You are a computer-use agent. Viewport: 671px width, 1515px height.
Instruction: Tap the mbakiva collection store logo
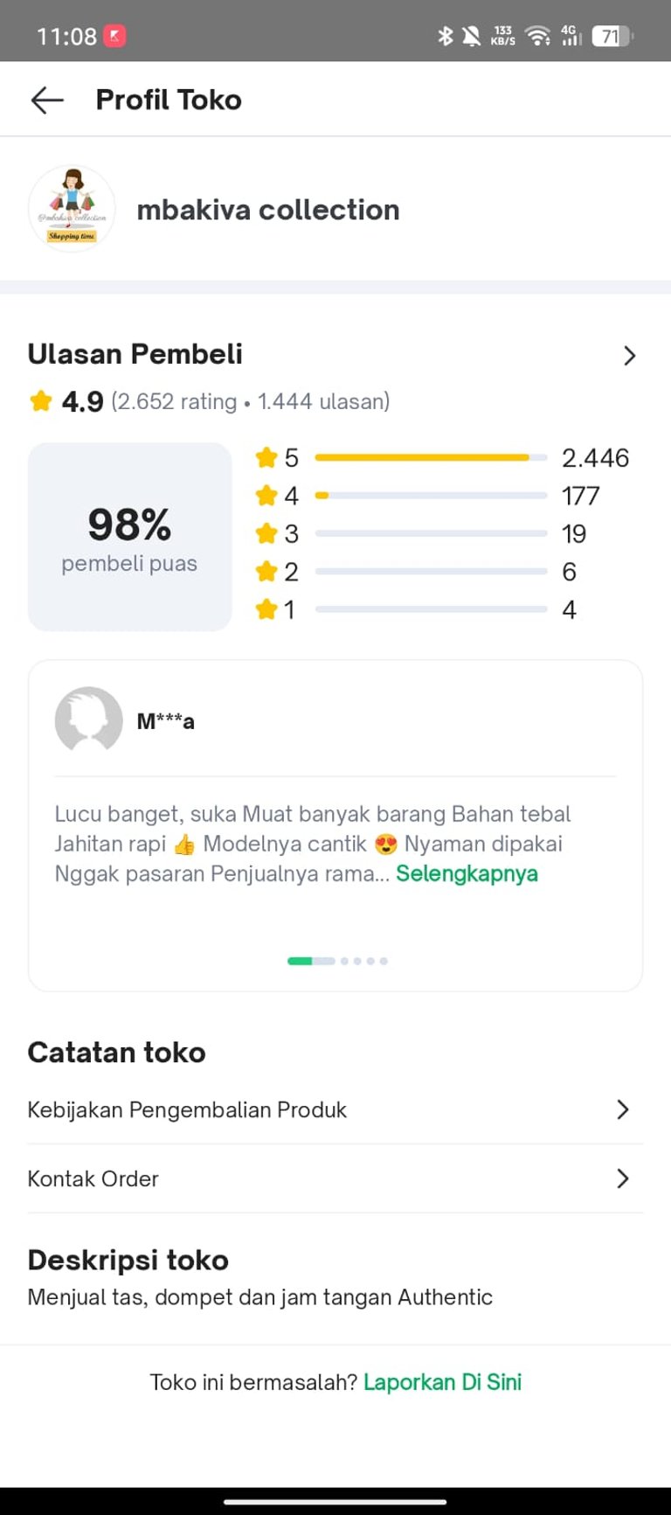tap(72, 209)
